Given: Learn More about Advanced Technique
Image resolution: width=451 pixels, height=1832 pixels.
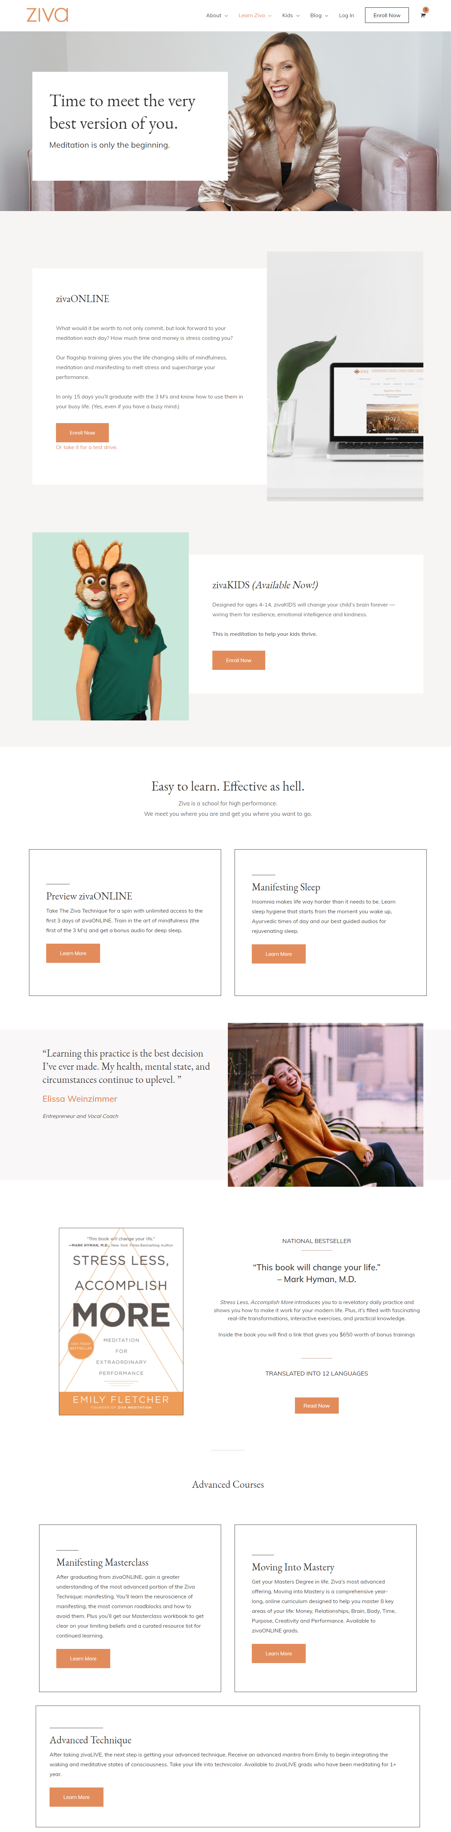Looking at the screenshot, I should click(76, 1797).
